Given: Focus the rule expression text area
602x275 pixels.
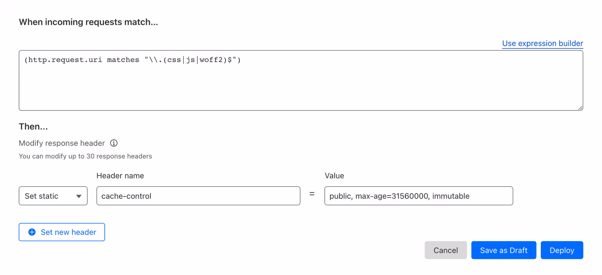Looking at the screenshot, I should click(301, 81).
